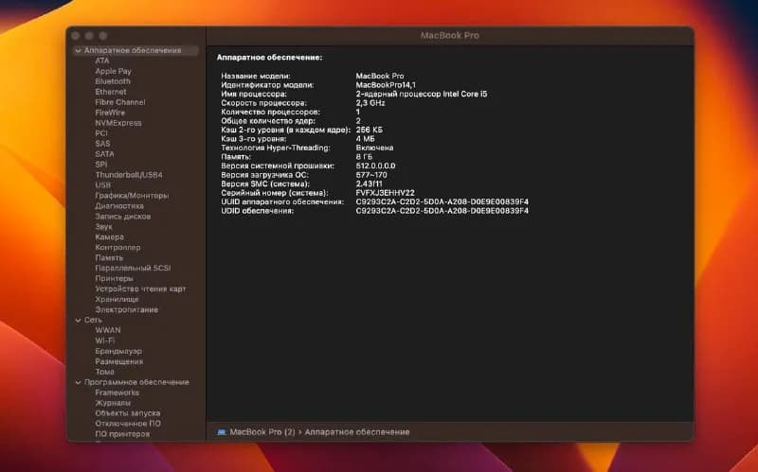Open Графика/Мониторы in the sidebar
Viewport: 758px width, 472px height.
click(x=132, y=196)
